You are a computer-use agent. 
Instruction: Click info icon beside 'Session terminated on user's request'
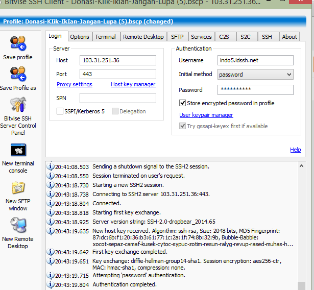[x=51, y=176]
